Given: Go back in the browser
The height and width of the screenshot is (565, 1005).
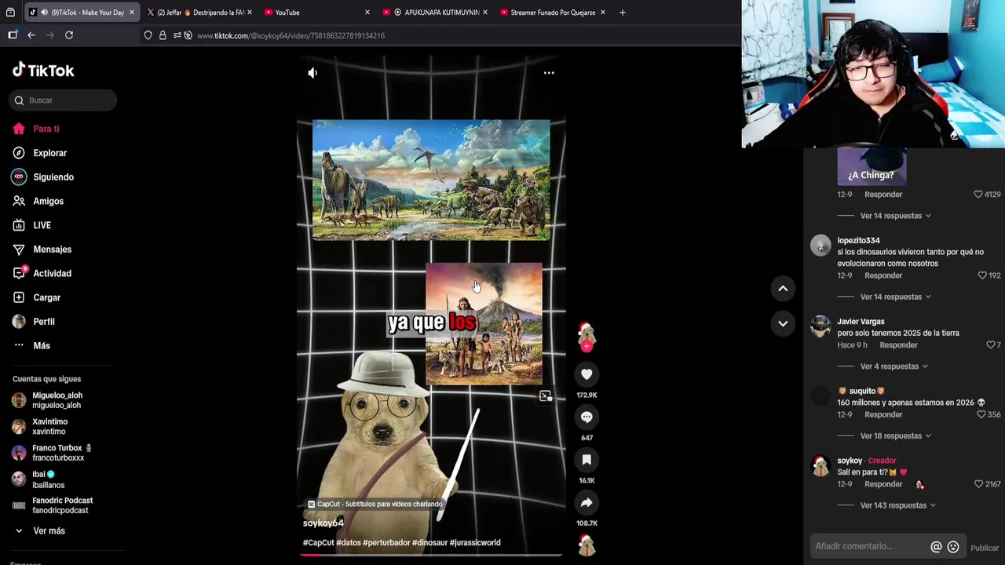Looking at the screenshot, I should click(31, 35).
